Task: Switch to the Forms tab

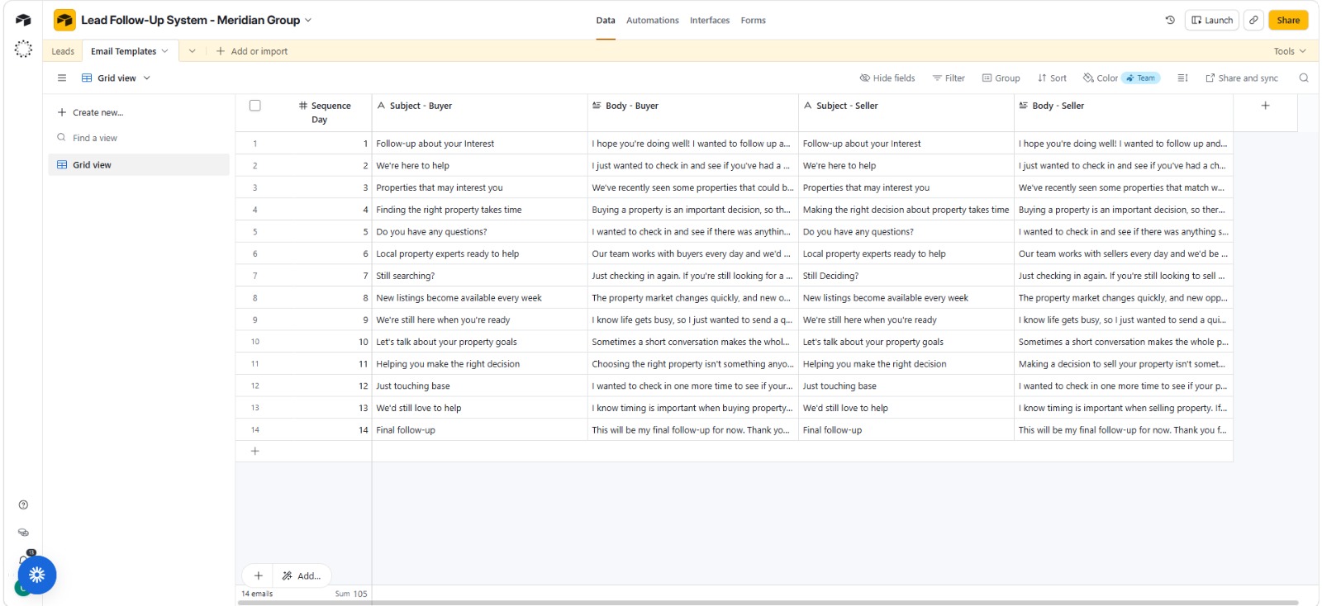Action: pyautogui.click(x=753, y=20)
